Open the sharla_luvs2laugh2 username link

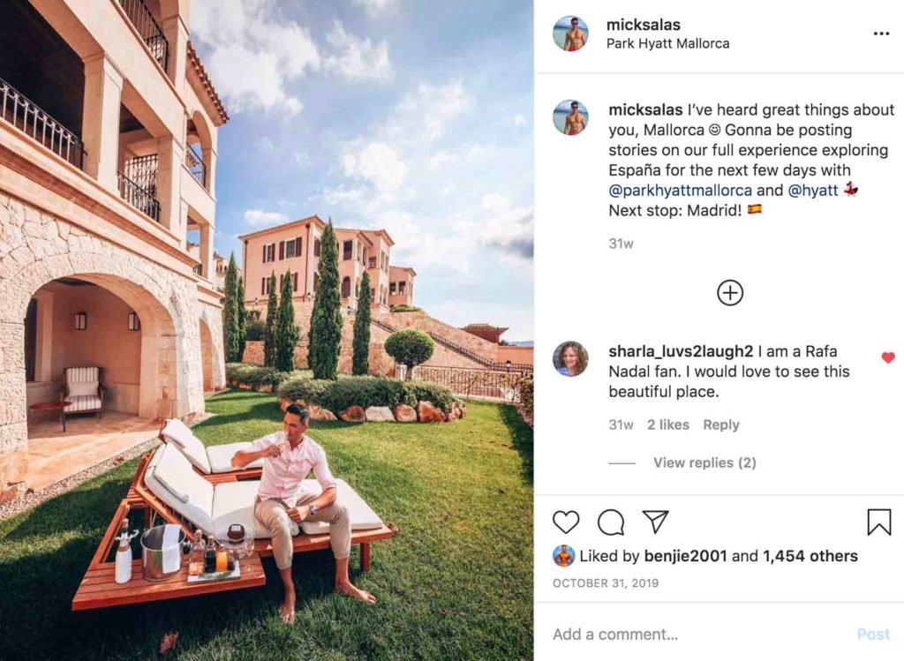681,351
